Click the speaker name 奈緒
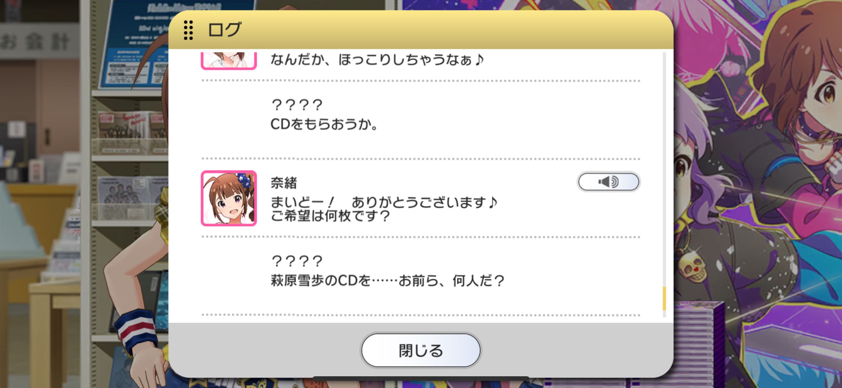Screen dimensions: 842x388 (284, 183)
